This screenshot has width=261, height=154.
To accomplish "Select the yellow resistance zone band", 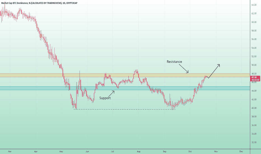I will point(125,75).
